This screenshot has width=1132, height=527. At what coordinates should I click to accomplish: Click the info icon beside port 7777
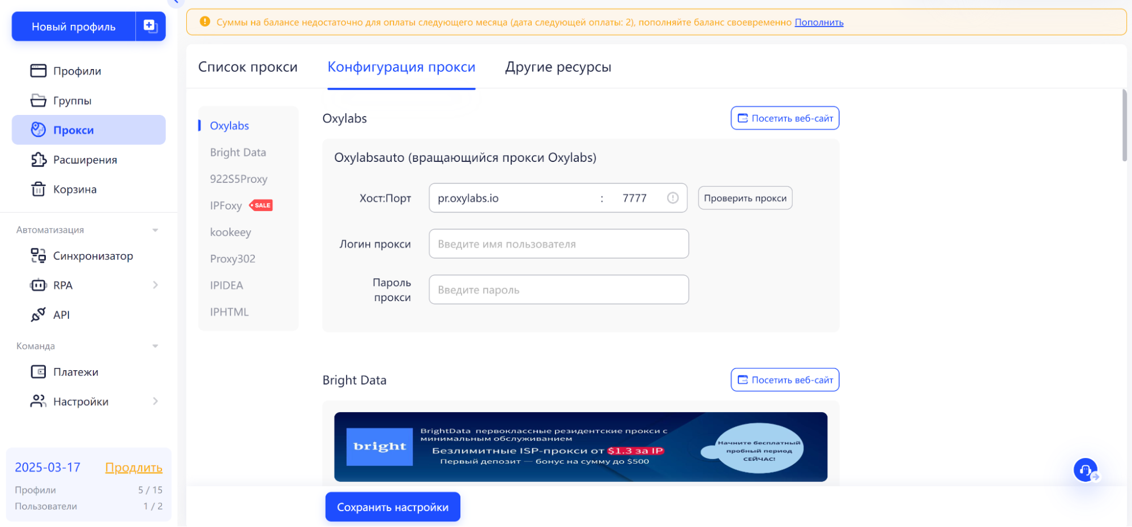coord(673,198)
